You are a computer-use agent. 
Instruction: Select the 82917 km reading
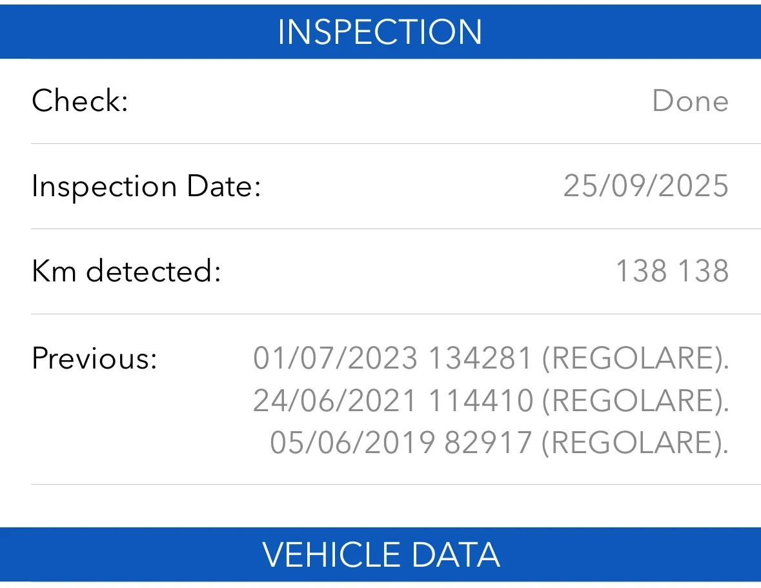coord(489,443)
